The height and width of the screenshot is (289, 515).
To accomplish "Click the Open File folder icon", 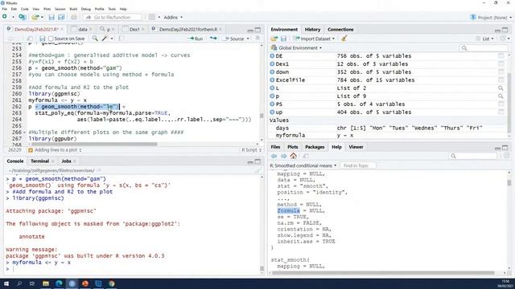I will click(35, 17).
